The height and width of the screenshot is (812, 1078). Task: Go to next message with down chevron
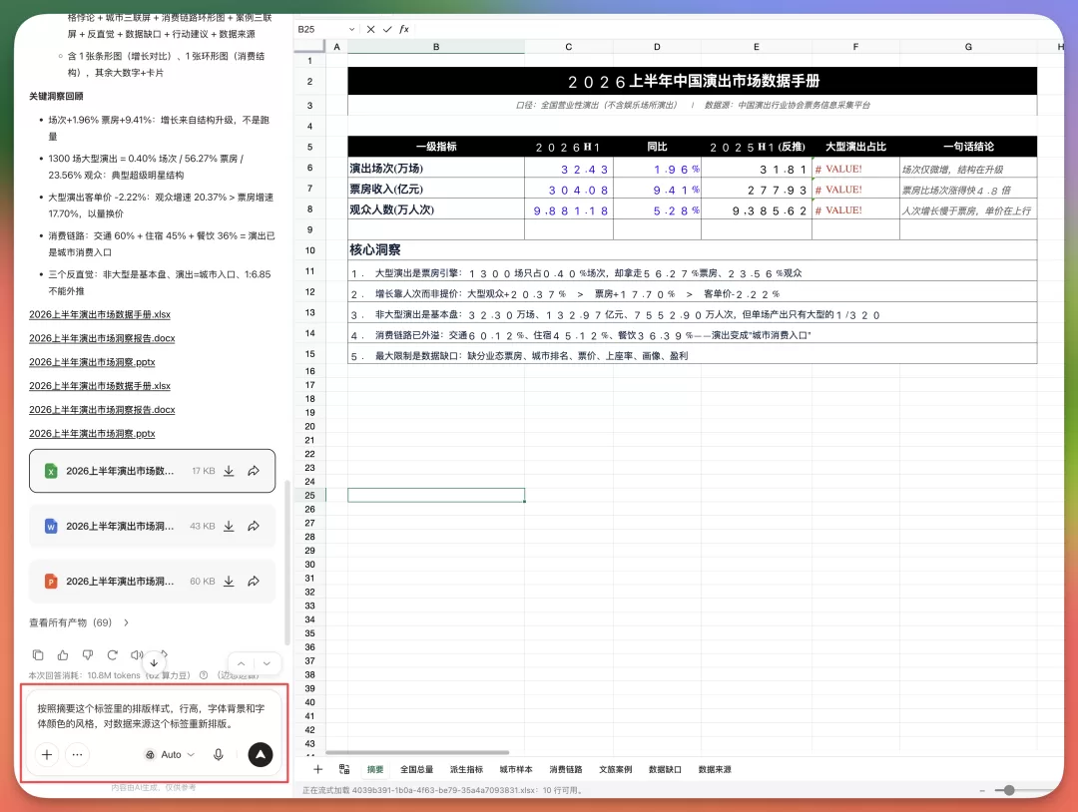point(267,663)
